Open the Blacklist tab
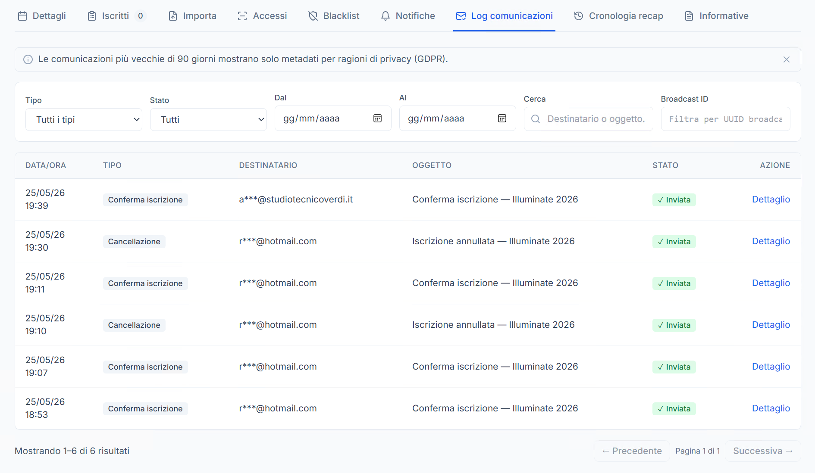This screenshot has height=473, width=815. tap(334, 16)
